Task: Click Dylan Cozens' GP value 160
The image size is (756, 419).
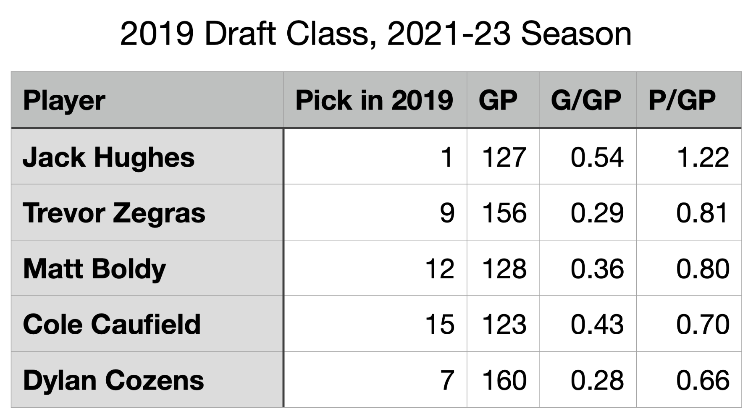Action: (x=504, y=380)
